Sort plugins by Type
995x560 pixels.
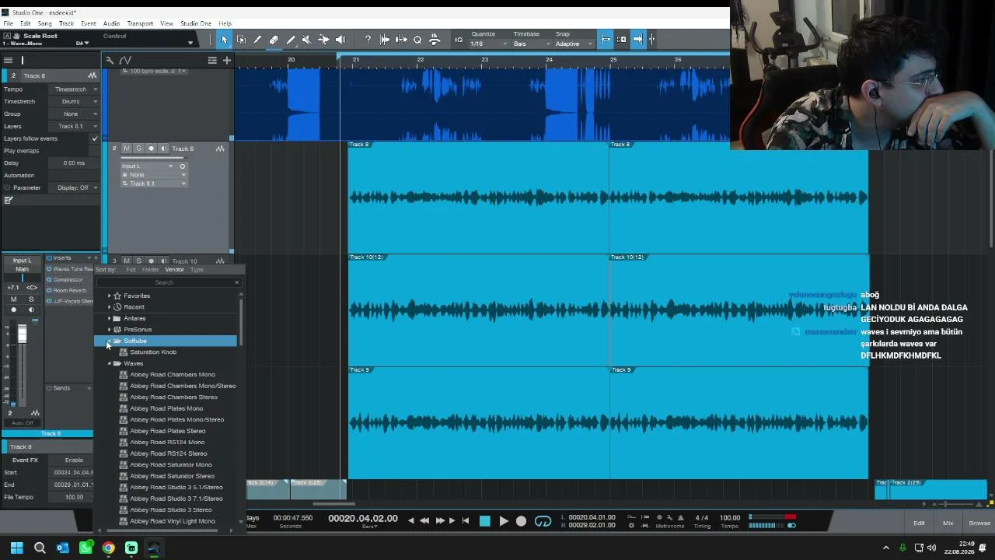coord(197,270)
